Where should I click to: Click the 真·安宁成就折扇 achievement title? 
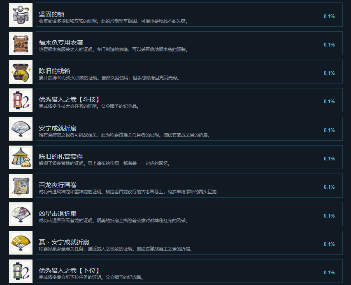[64, 242]
